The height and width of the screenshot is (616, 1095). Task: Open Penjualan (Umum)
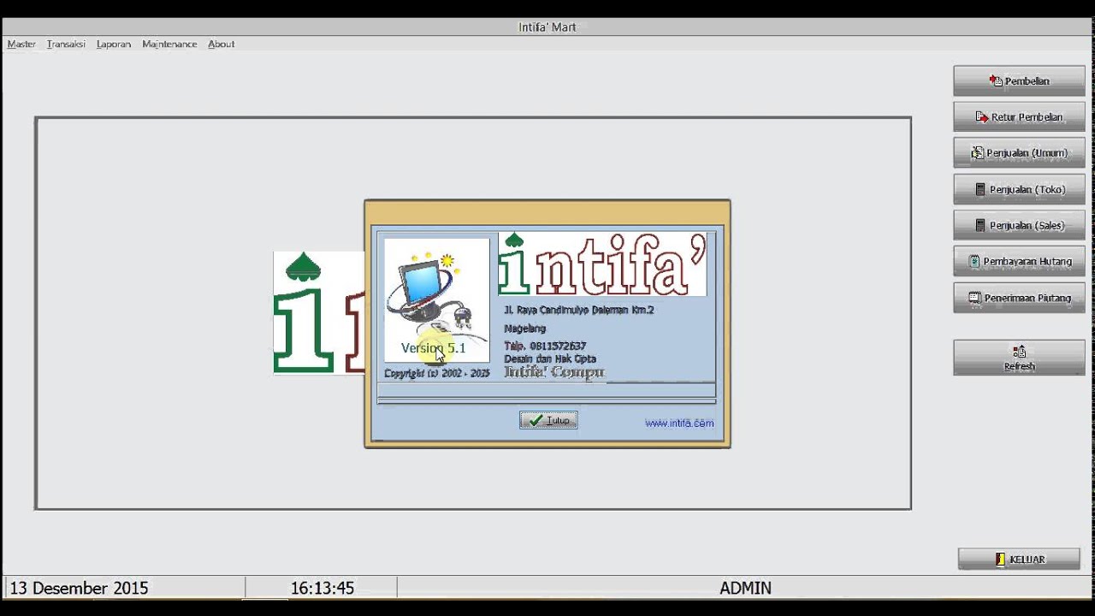(x=1019, y=153)
